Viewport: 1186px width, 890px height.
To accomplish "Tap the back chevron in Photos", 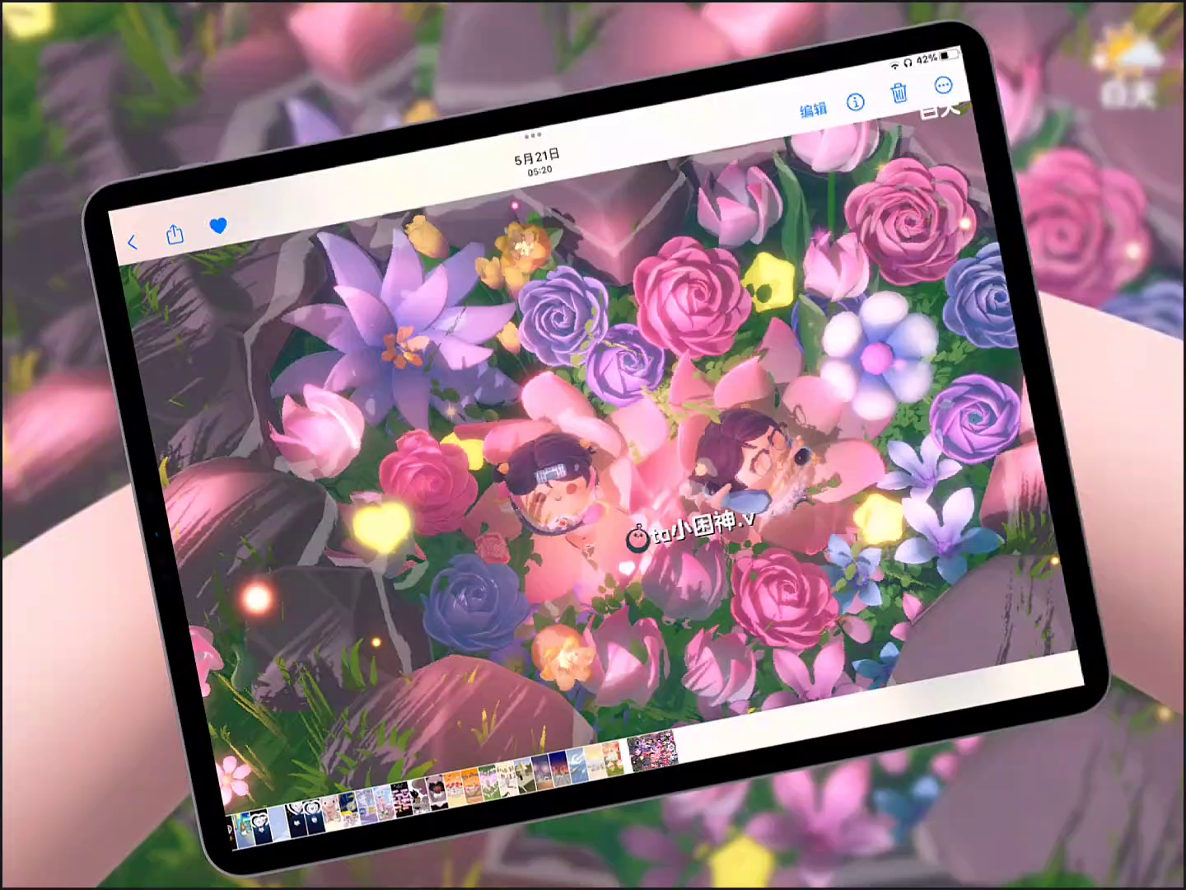I will (x=132, y=242).
